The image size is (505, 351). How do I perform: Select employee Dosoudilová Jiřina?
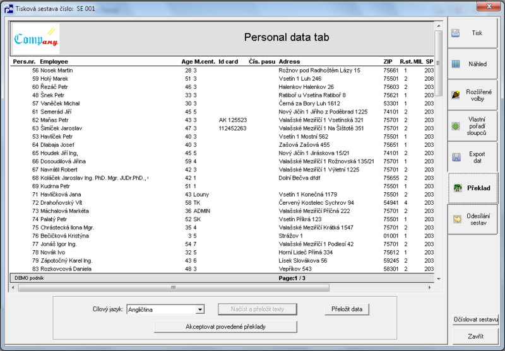(x=62, y=161)
